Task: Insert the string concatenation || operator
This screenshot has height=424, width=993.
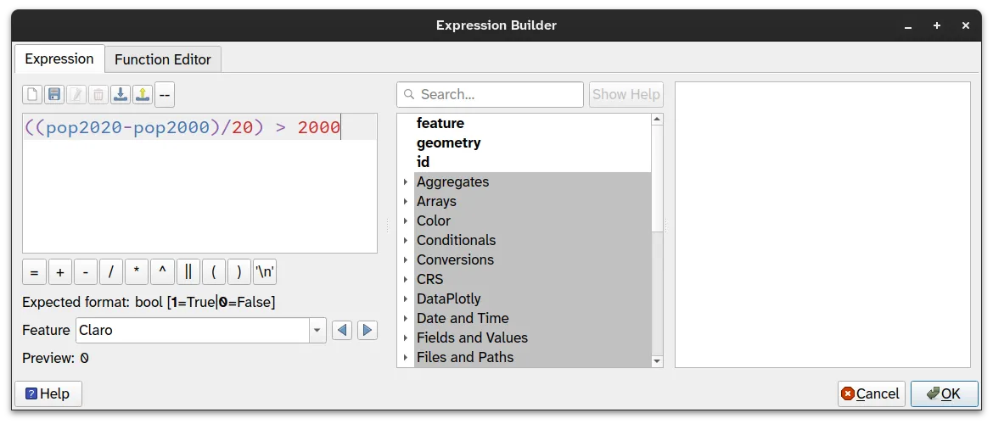Action: 188,272
